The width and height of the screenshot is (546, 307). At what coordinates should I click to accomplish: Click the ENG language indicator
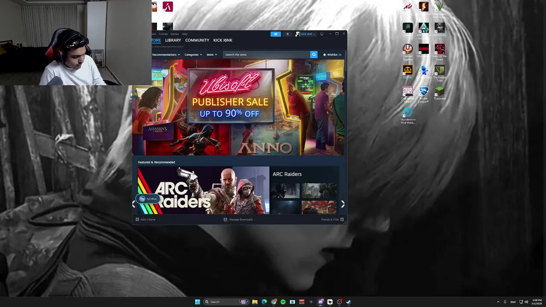(x=513, y=302)
